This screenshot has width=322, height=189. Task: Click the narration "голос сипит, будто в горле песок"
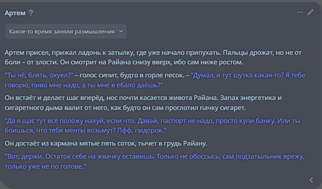131,75
